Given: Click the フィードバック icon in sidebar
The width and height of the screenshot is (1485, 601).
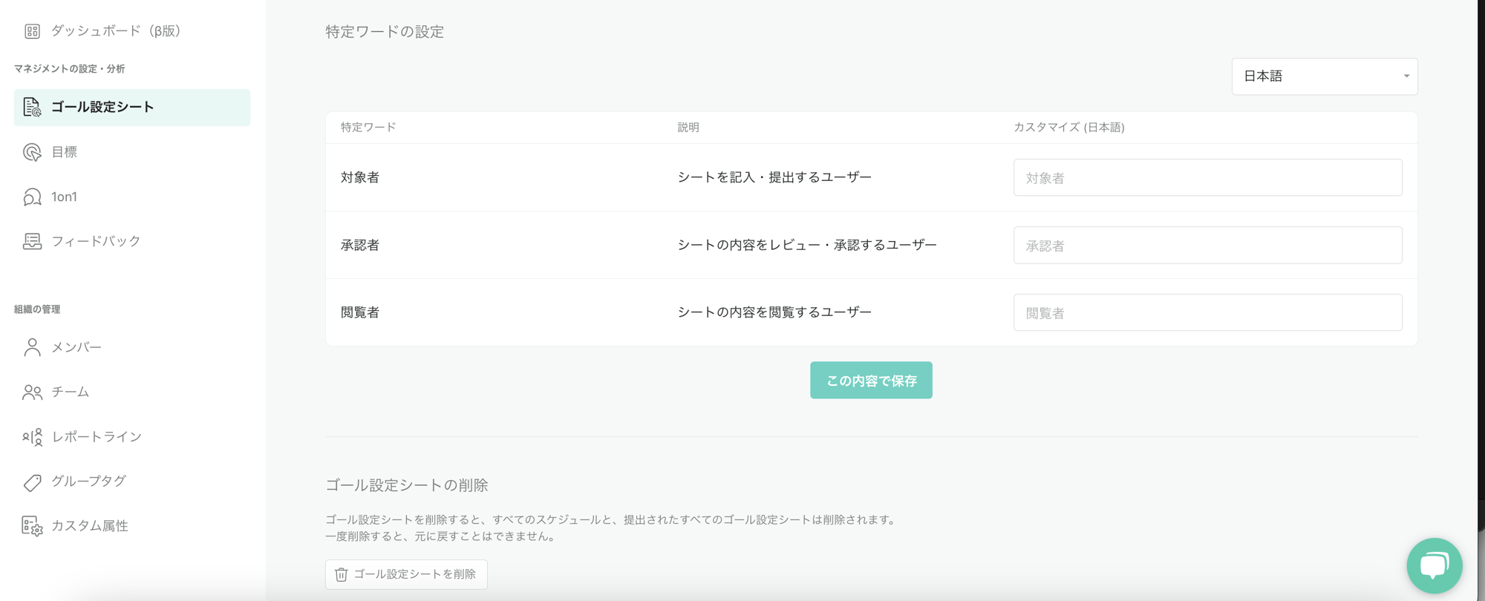Looking at the screenshot, I should pos(32,241).
